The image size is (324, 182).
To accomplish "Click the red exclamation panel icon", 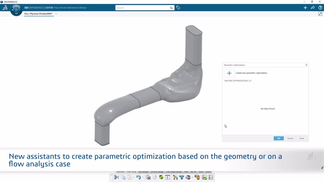I will tap(168, 177).
